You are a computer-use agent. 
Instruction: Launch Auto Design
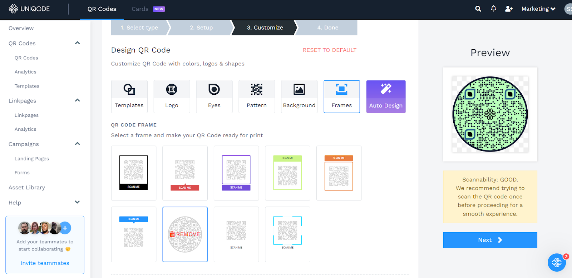tap(386, 96)
